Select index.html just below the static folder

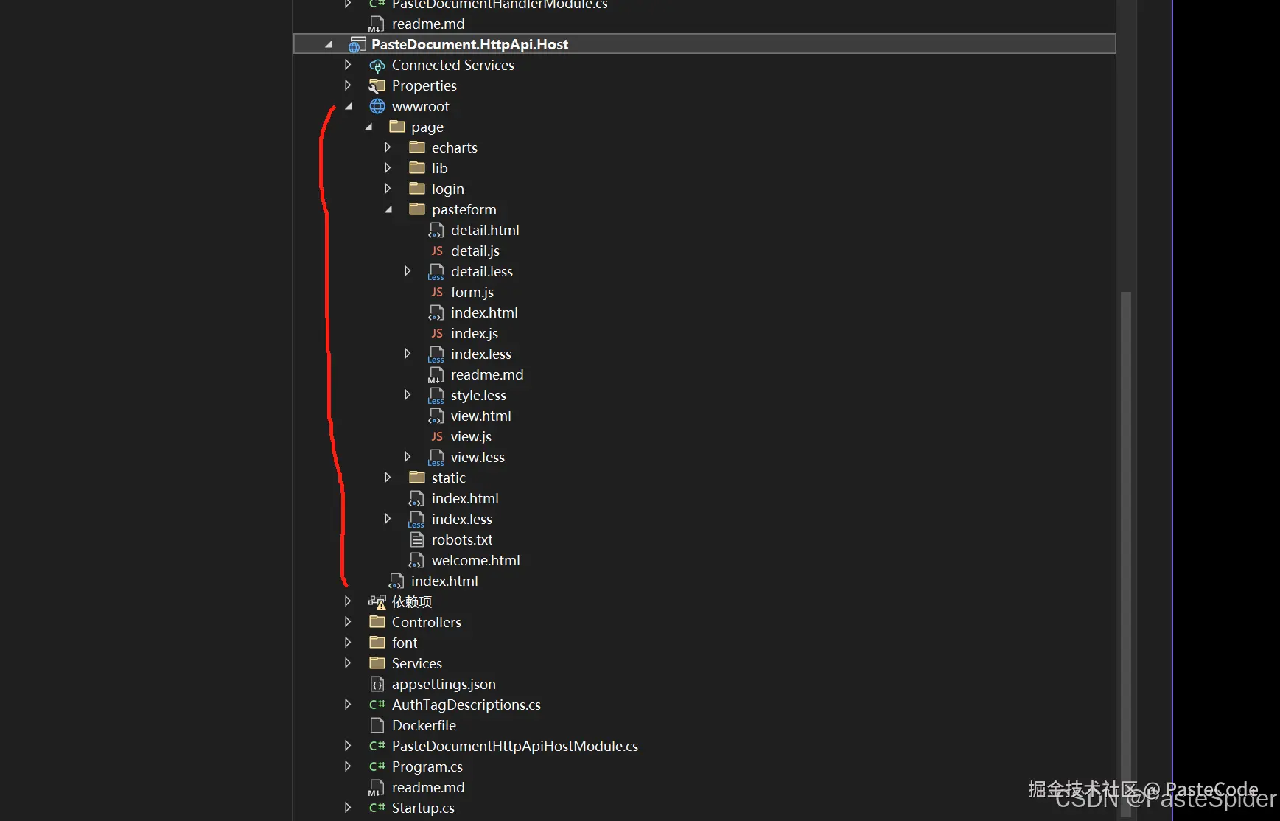click(465, 499)
